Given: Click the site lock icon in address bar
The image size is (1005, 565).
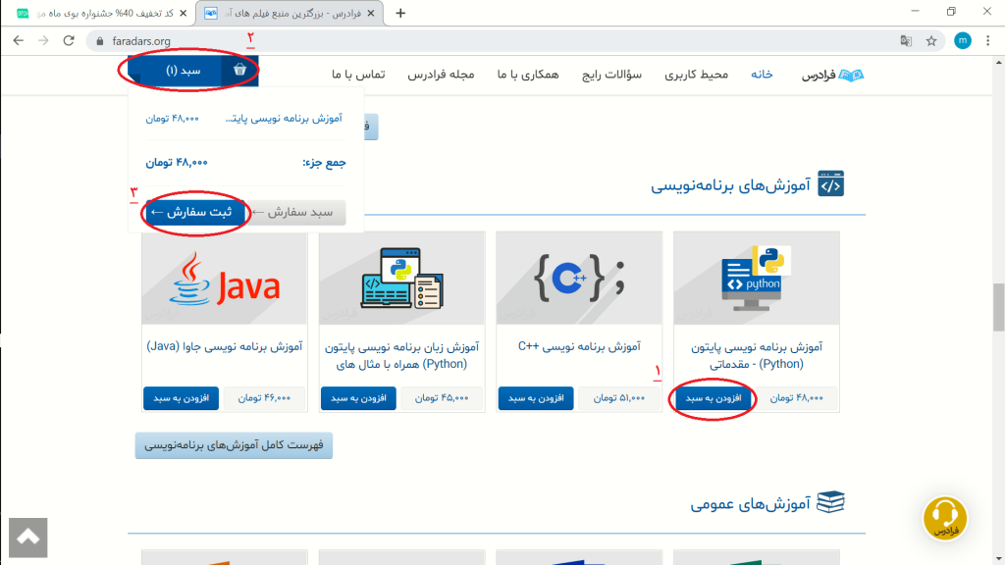Looking at the screenshot, I should point(99,41).
